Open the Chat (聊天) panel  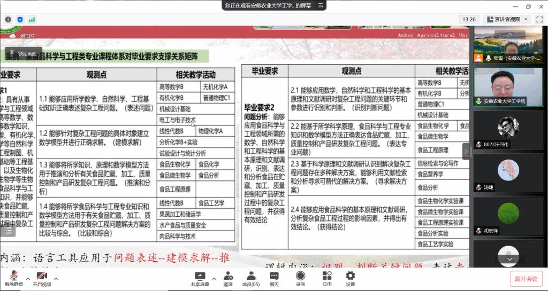point(274,278)
